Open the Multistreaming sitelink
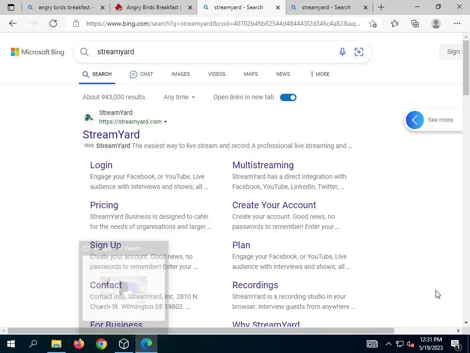The height and width of the screenshot is (353, 470). coord(263,165)
